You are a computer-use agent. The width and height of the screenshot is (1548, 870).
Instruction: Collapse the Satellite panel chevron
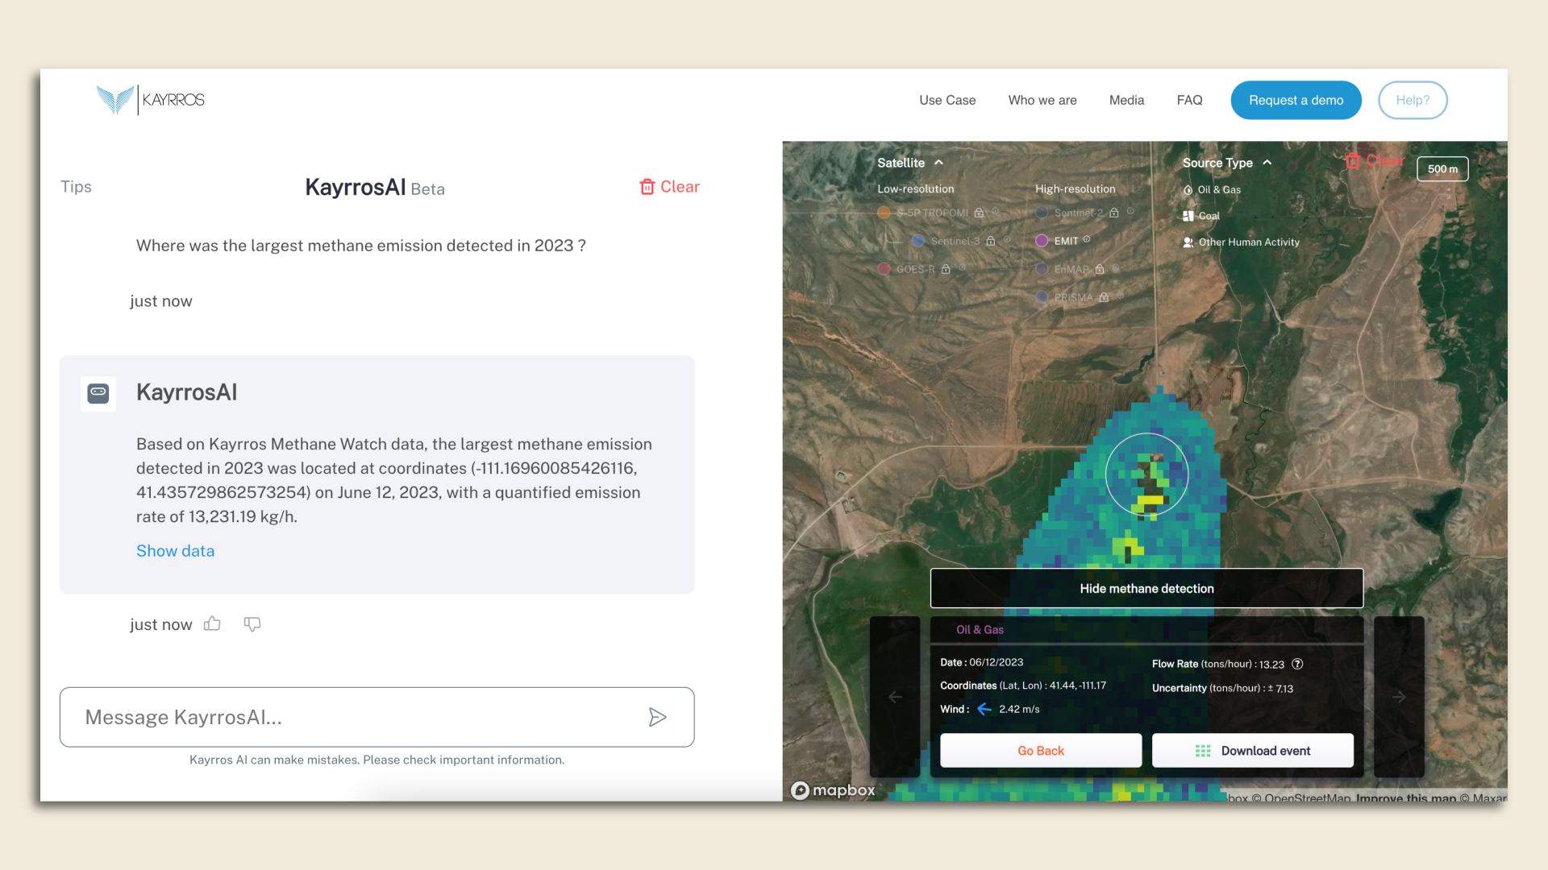(x=938, y=162)
